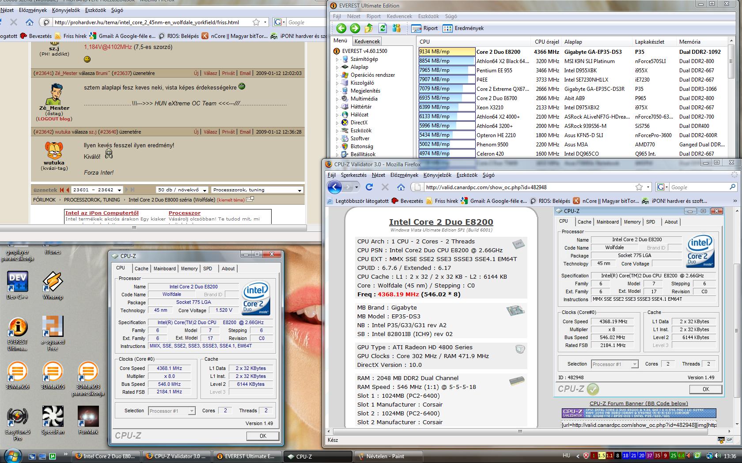This screenshot has height=463, width=742.
Task: Open EasyTune5 Pro desktop shortcut
Action: (x=18, y=423)
